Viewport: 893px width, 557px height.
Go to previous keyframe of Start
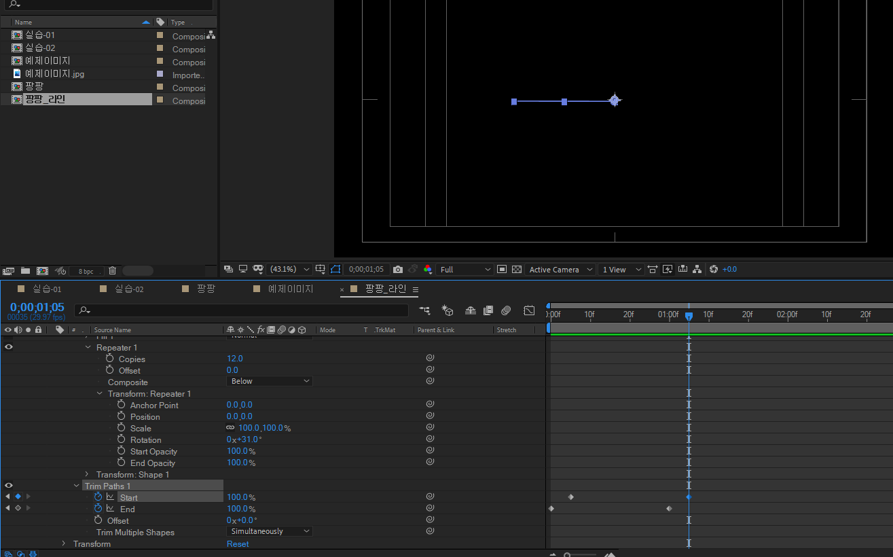[7, 497]
